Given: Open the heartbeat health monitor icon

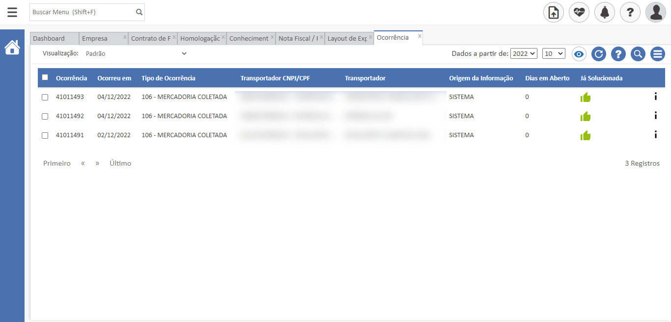Looking at the screenshot, I should click(579, 12).
